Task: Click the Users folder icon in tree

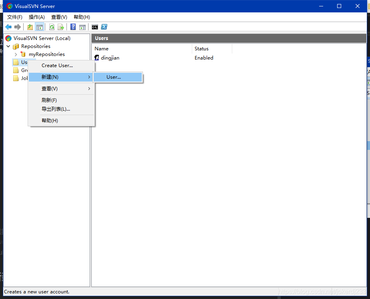Action: tap(16, 62)
